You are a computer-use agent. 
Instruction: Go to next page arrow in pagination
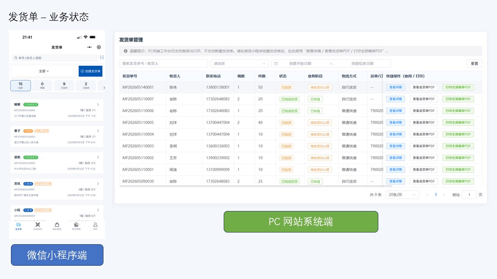[444, 195]
